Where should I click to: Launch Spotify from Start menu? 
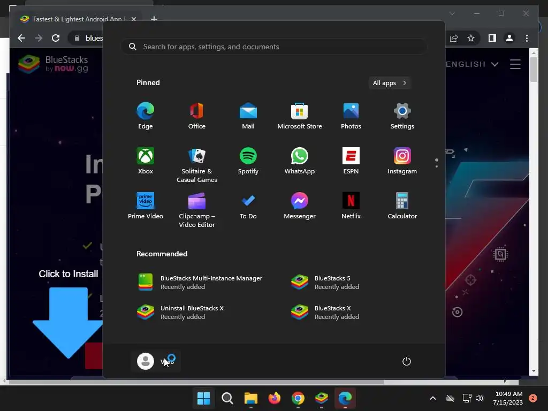[248, 161]
